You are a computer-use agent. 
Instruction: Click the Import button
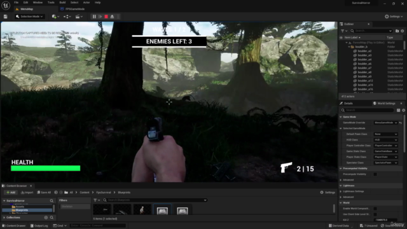click(x=27, y=192)
